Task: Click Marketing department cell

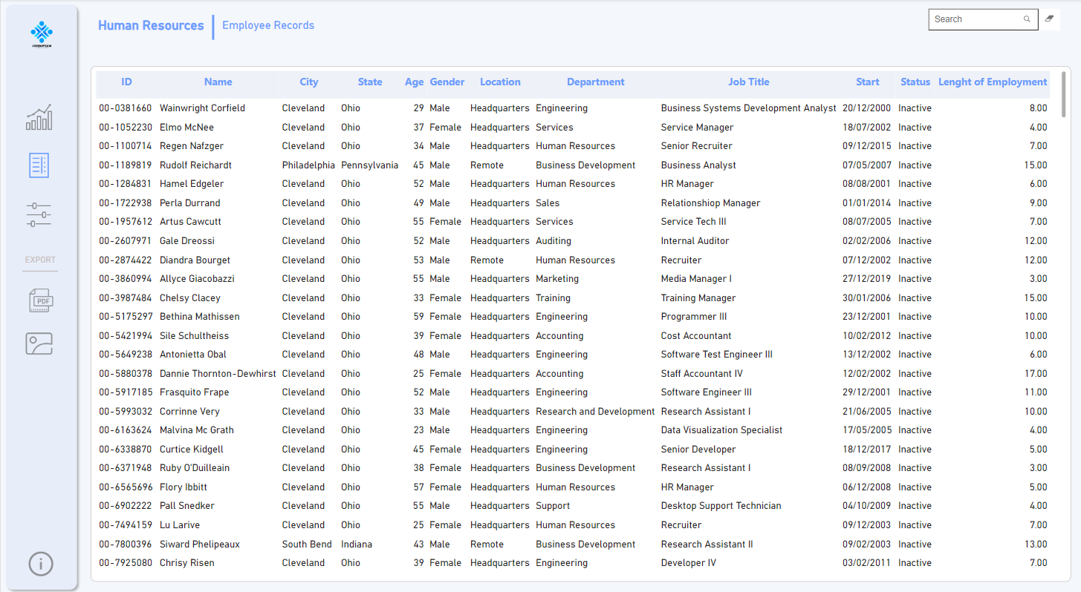Action: pyautogui.click(x=557, y=279)
